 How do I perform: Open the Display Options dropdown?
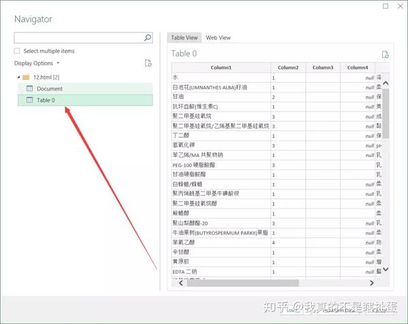[x=37, y=63]
